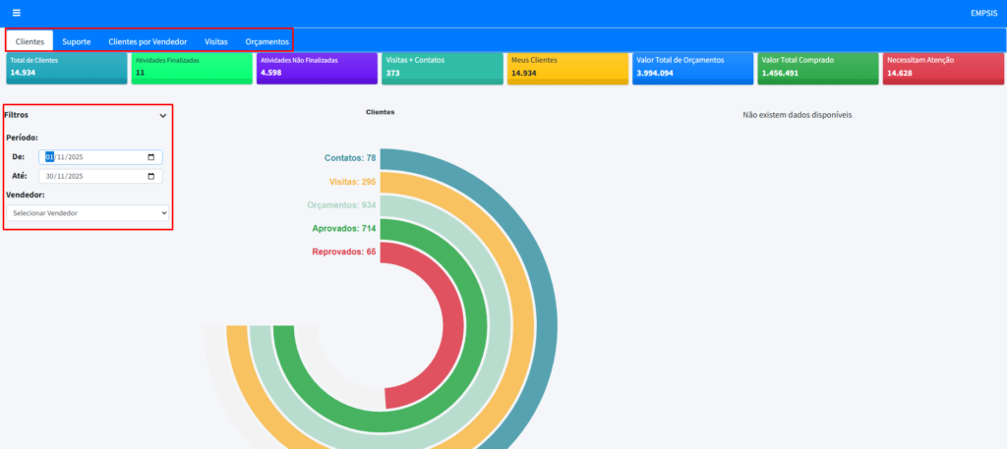Select the Atividades Não Finalizadas card
The image size is (1007, 449).
[316, 67]
